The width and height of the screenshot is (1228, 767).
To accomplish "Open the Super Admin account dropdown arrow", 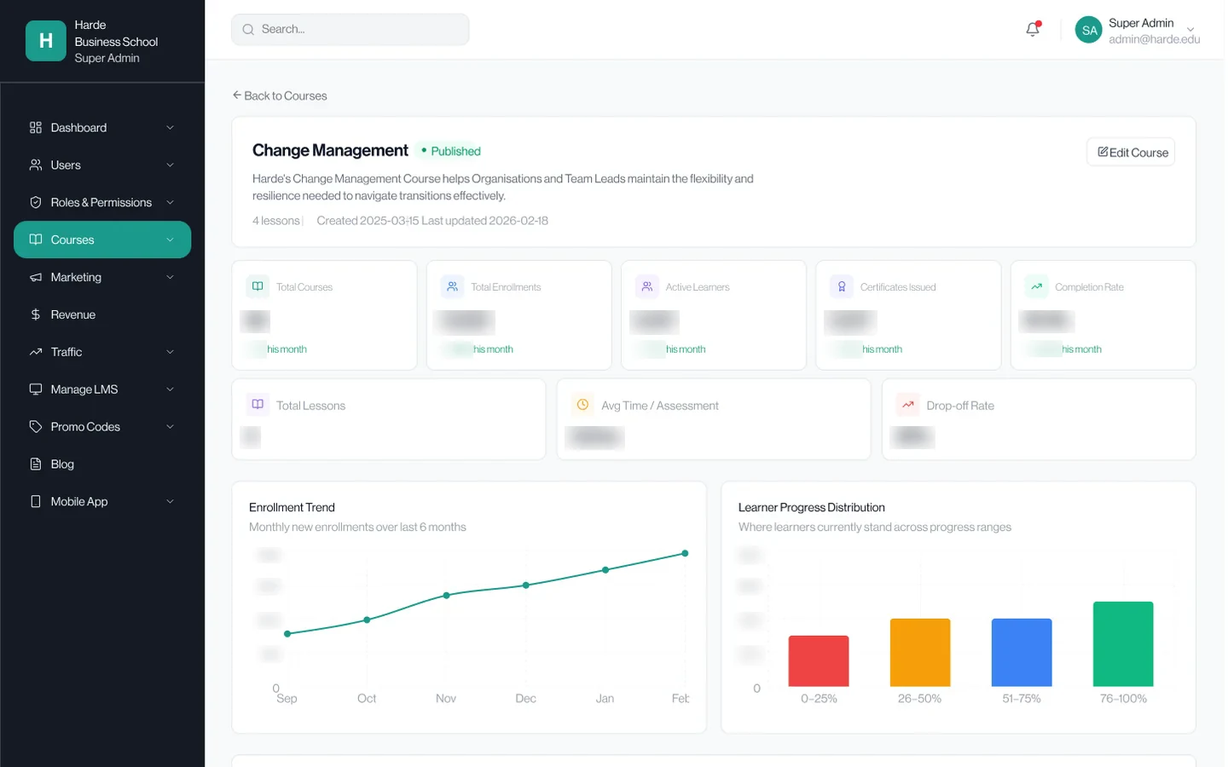I will (x=1190, y=30).
